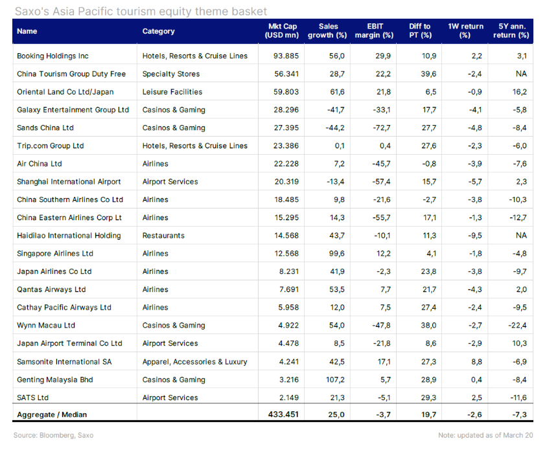Select Oriental Land Co Ltd/Japan
This screenshot has height=450, width=547.
(65, 92)
